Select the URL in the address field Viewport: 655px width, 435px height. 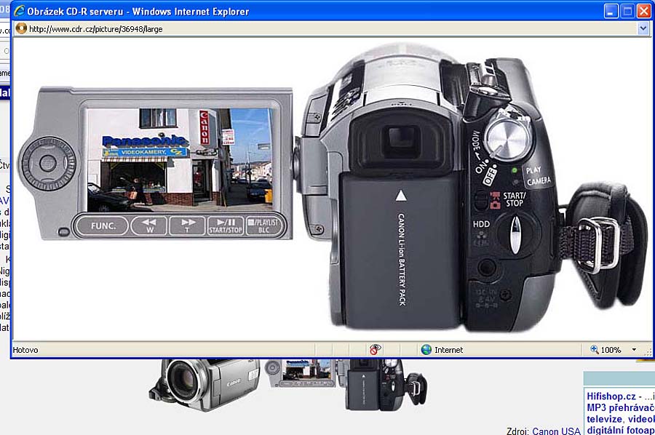pos(96,29)
